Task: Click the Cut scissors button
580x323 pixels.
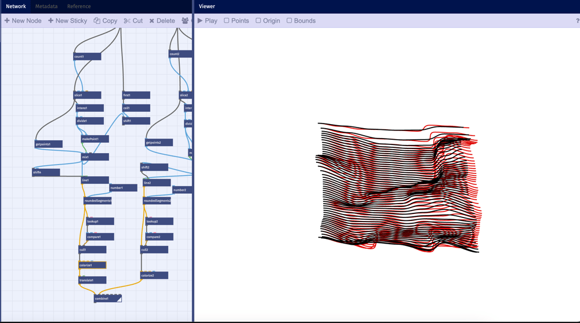Action: coord(133,21)
